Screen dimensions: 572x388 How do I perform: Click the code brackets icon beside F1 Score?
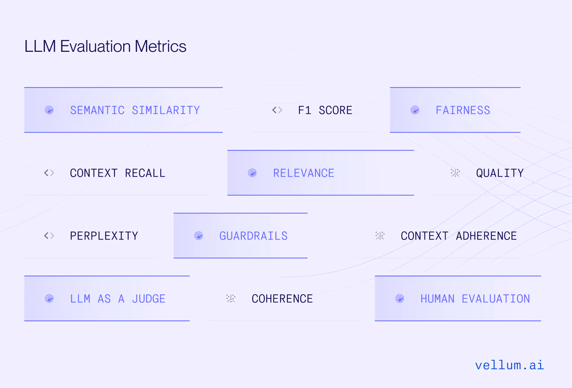[277, 110]
